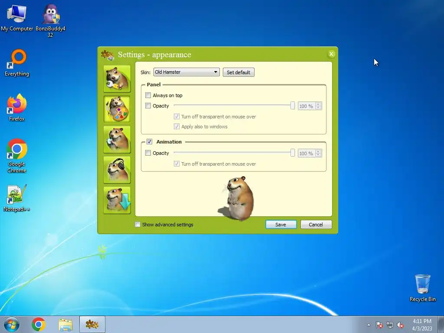Enable the Panel Opacity checkbox
The image size is (444, 333).
[x=148, y=106]
